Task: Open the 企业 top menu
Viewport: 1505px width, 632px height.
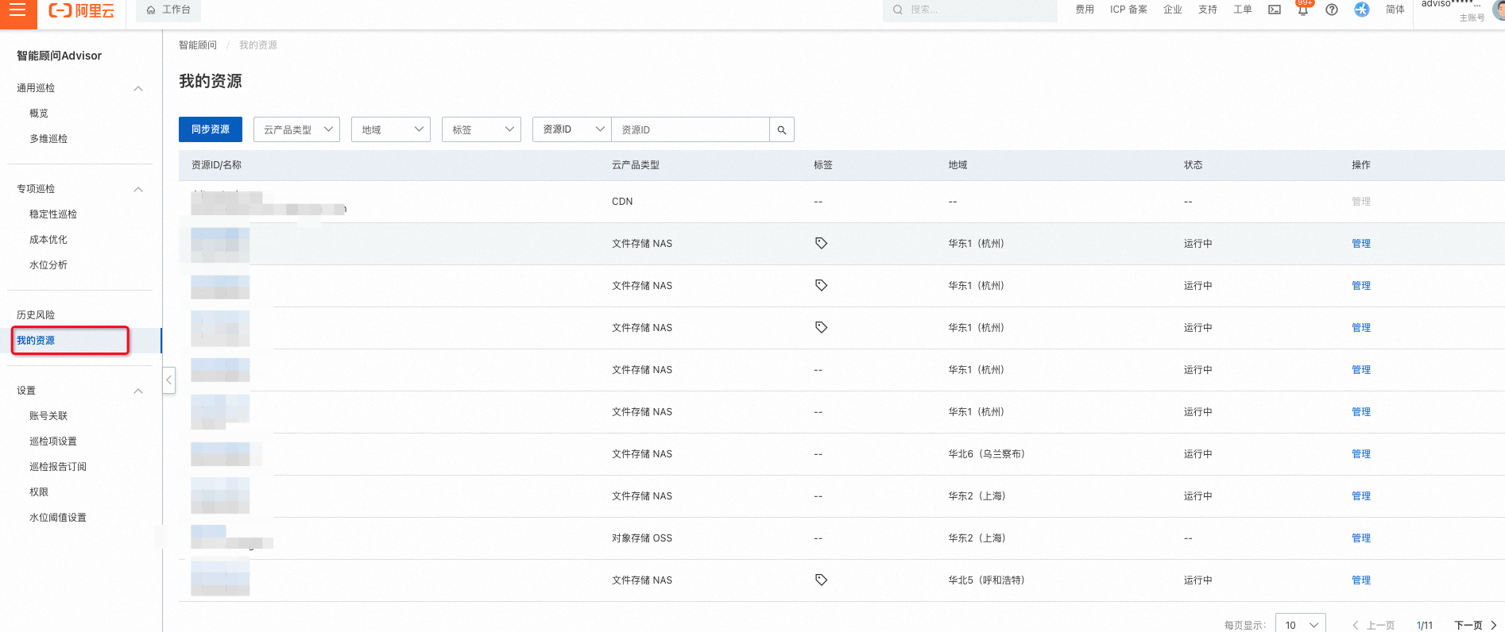Action: point(1173,10)
